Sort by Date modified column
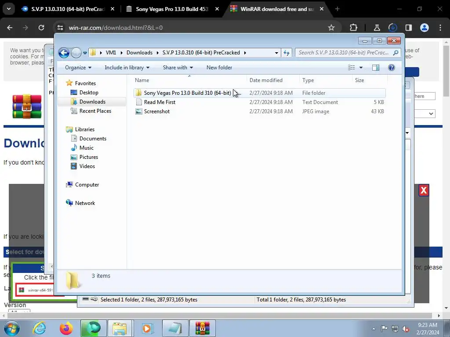Screen dimensions: 450x337 coord(272,80)
